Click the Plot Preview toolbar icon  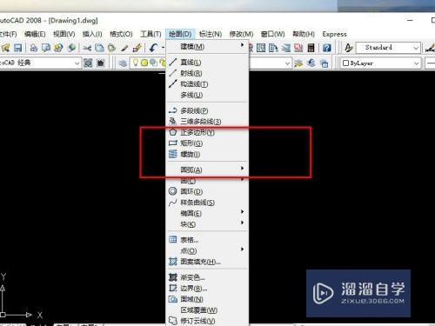pyautogui.click(x=46, y=48)
